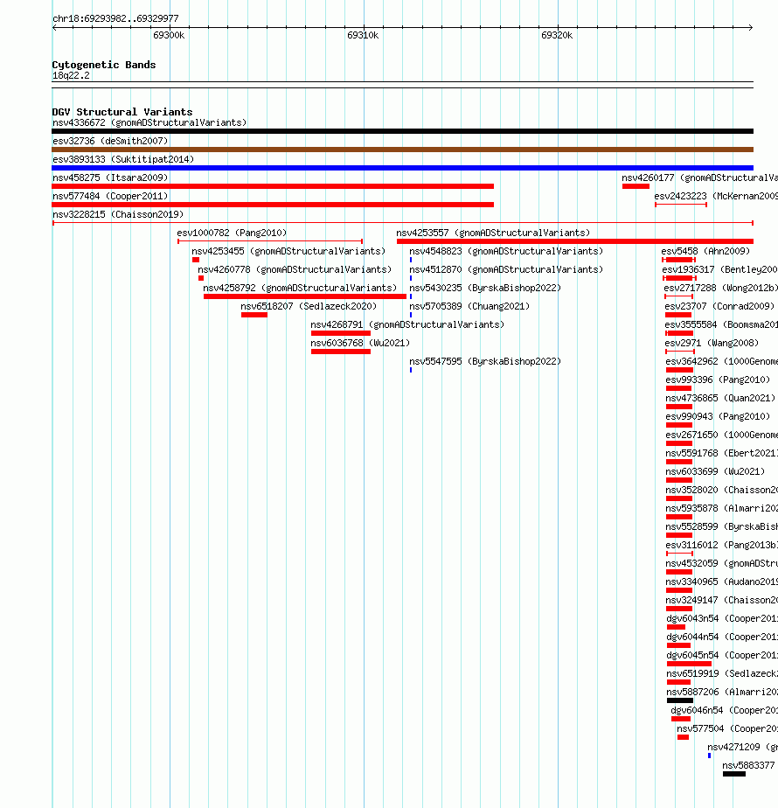
Task: Click the brown esv32736 variant bar
Action: [x=402, y=150]
